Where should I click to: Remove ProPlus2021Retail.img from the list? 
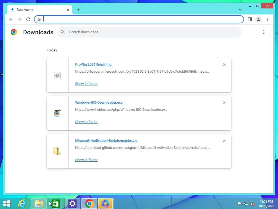(x=224, y=64)
